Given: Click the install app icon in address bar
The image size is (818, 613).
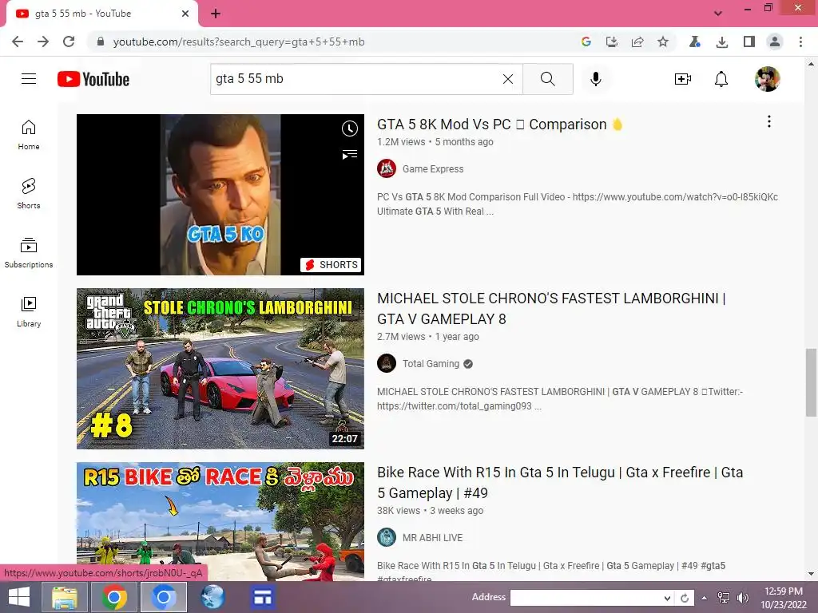Looking at the screenshot, I should pyautogui.click(x=611, y=42).
